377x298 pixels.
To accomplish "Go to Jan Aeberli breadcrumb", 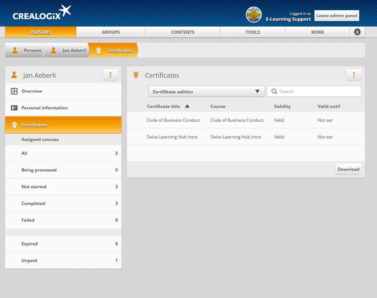I will (x=66, y=51).
